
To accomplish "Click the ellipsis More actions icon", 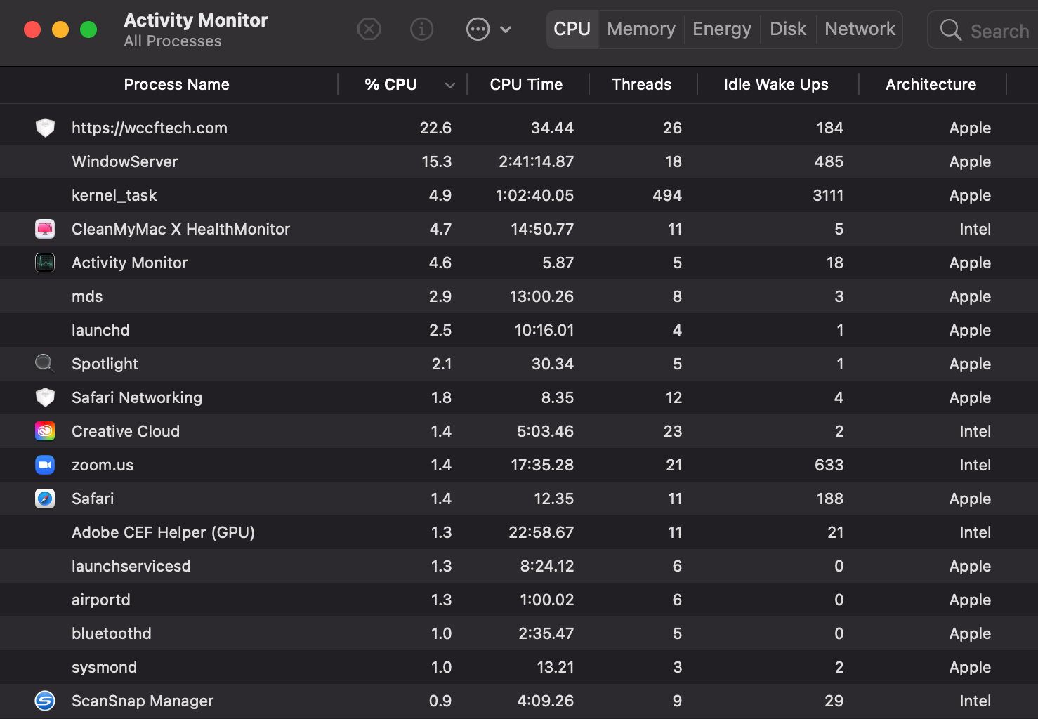I will point(478,29).
